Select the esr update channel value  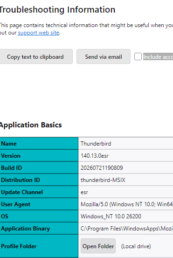click(84, 192)
